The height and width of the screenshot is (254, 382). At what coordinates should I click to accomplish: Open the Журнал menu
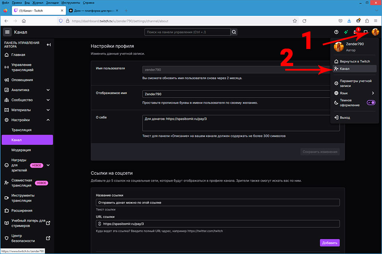coord(38,3)
